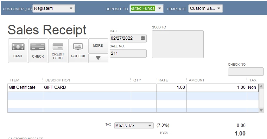Screen dimensions: 267x139
Task: Select the e-Check payment option
Action: coord(78,51)
